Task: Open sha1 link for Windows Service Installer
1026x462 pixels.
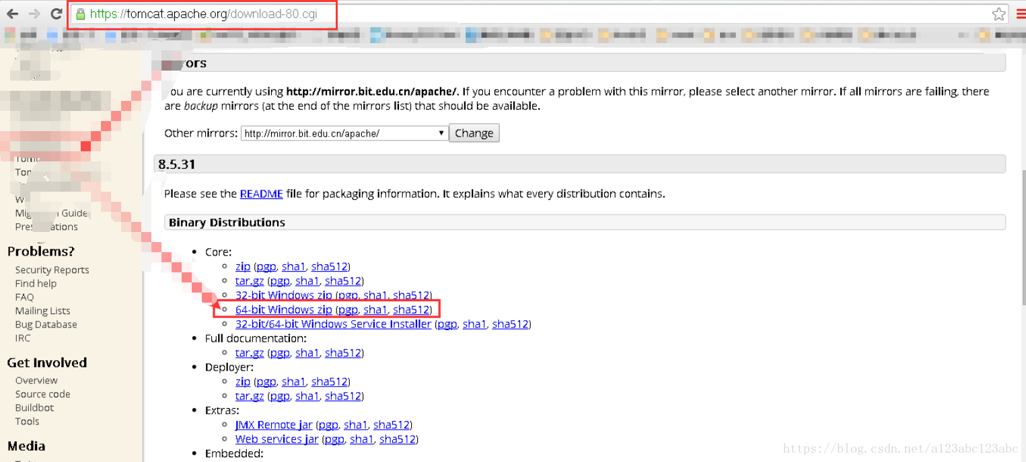Action: (474, 324)
